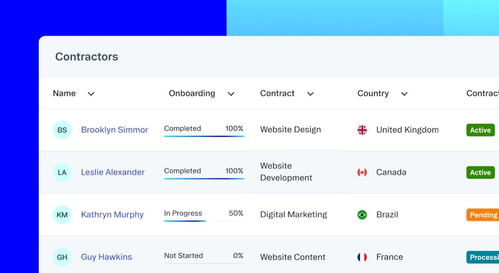Screen dimensions: 499x273
Task: Select the KM avatar for Kathryn Murphy
Action: point(62,214)
